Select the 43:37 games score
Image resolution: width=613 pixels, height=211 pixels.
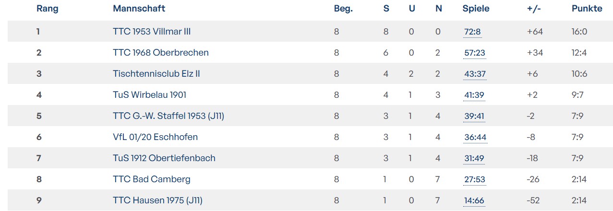pyautogui.click(x=475, y=74)
